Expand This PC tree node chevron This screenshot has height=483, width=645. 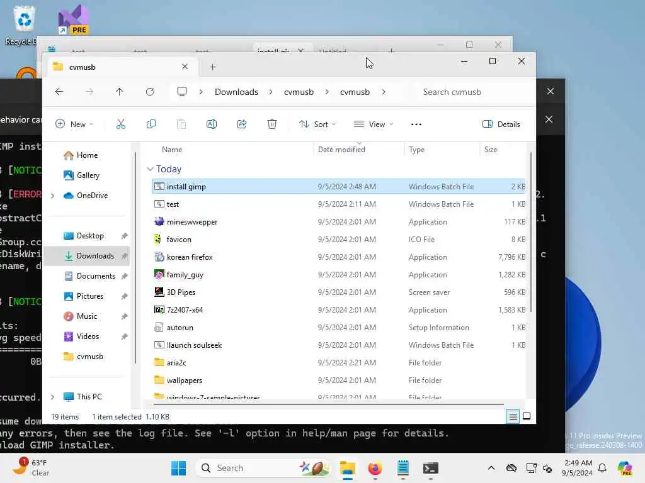coord(53,397)
